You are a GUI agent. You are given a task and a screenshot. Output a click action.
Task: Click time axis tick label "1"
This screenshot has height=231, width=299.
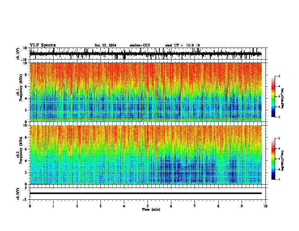[x=53, y=206]
